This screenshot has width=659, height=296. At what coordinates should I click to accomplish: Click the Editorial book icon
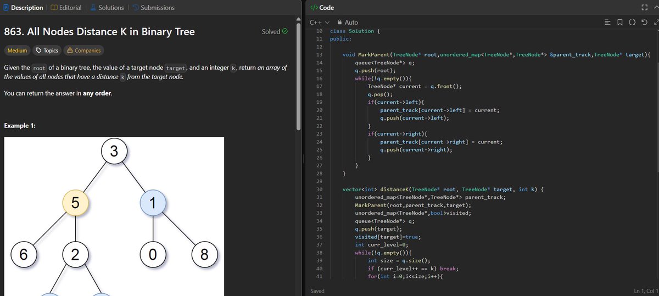(x=54, y=8)
